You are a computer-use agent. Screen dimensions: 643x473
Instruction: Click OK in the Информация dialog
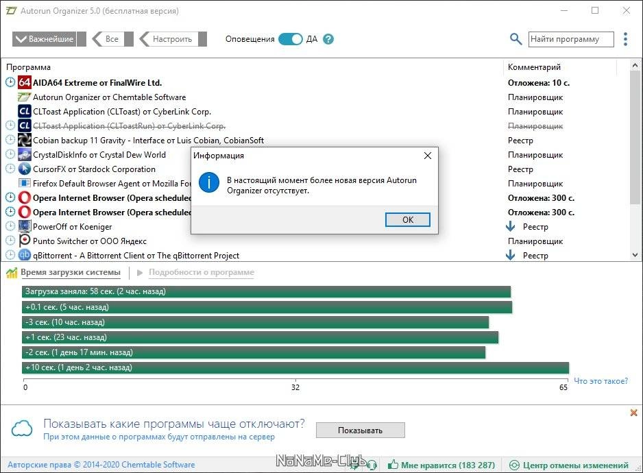coord(408,219)
